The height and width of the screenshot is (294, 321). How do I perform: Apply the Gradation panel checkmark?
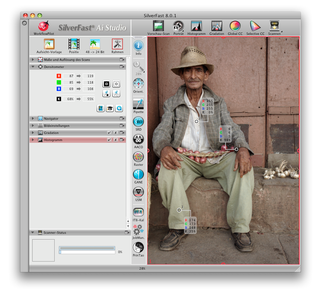coord(109,133)
